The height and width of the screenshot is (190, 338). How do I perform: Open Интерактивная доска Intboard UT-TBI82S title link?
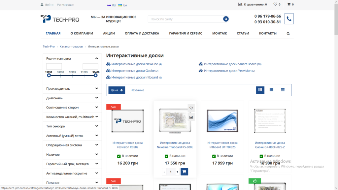tap(222, 145)
